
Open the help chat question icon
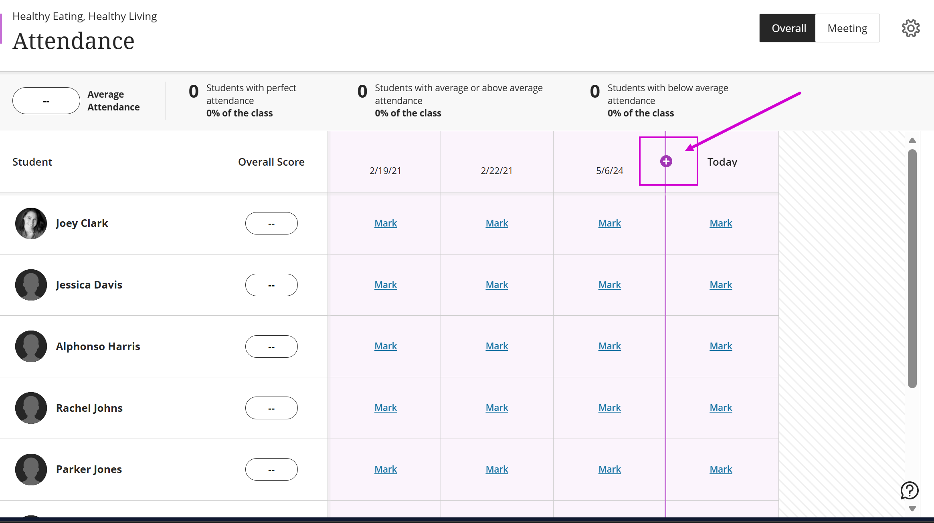coord(910,490)
